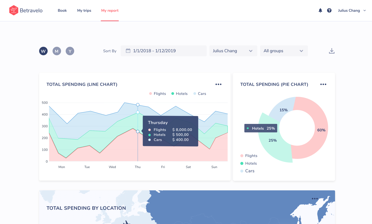Screen dimensions: 372x224
Task: Switch to yearly view (Y)
Action: (70, 51)
